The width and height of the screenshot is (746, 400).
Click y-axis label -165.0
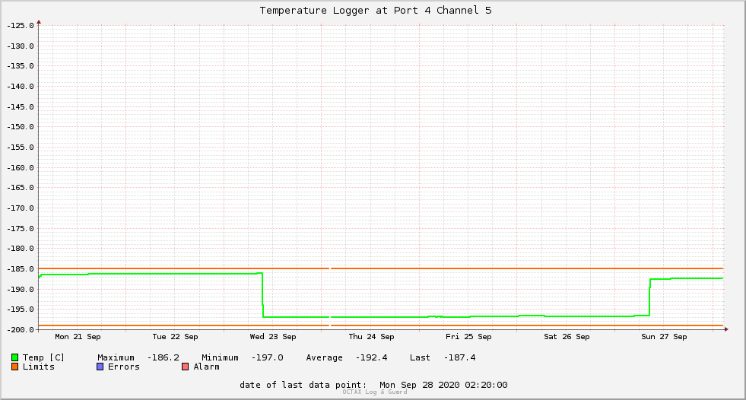[x=21, y=188]
